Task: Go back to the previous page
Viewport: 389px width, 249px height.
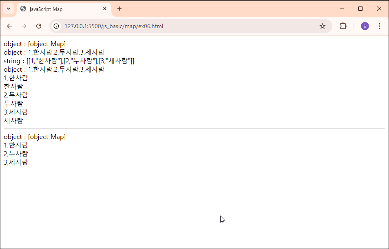Action: (x=9, y=26)
